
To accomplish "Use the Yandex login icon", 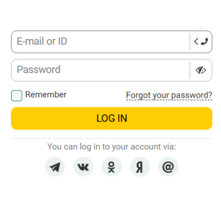I will 140,167.
